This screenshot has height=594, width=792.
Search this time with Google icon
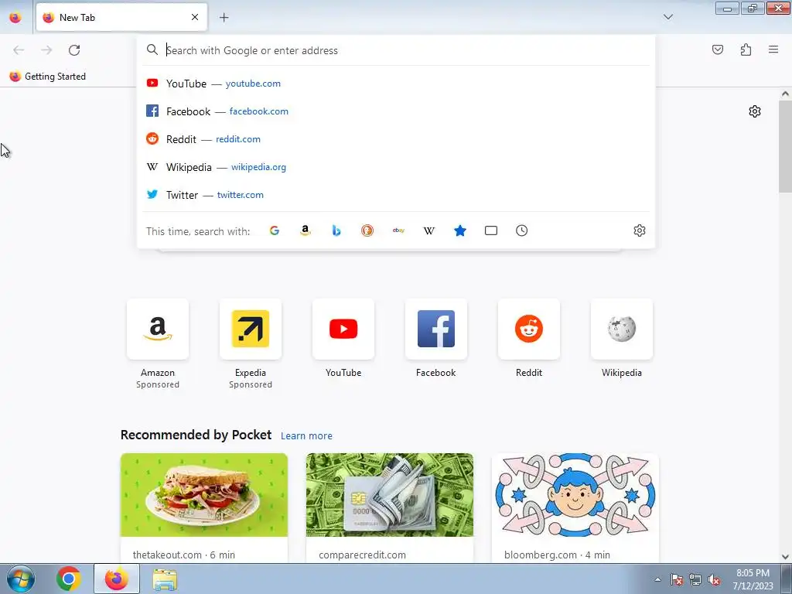click(275, 230)
